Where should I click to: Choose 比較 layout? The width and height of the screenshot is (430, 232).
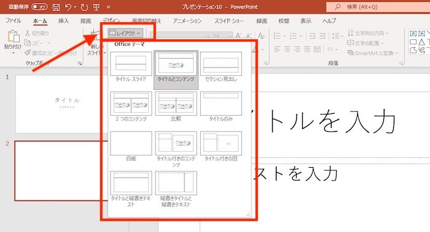(176, 107)
